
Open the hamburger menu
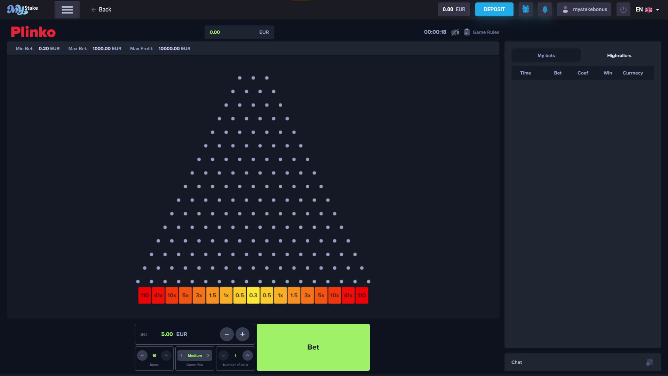pyautogui.click(x=67, y=10)
